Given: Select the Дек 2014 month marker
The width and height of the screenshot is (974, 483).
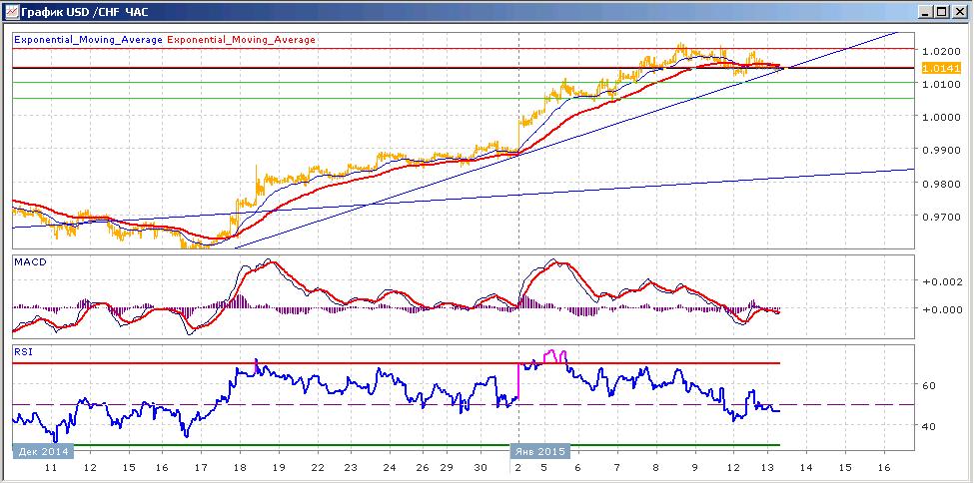Looking at the screenshot, I should [43, 451].
